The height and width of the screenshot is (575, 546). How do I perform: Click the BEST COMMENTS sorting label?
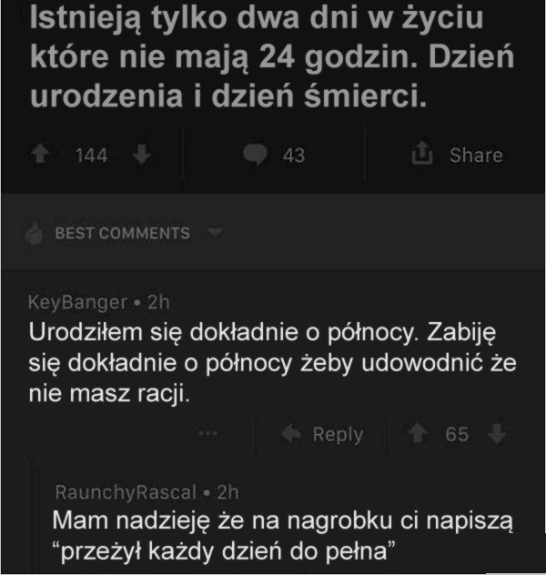[x=122, y=233]
